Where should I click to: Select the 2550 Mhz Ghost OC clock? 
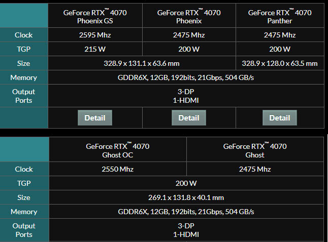click(x=117, y=169)
